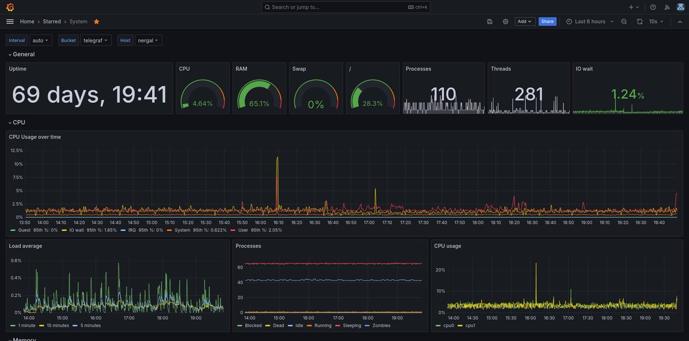Go to Starred in the breadcrumb

(x=52, y=21)
